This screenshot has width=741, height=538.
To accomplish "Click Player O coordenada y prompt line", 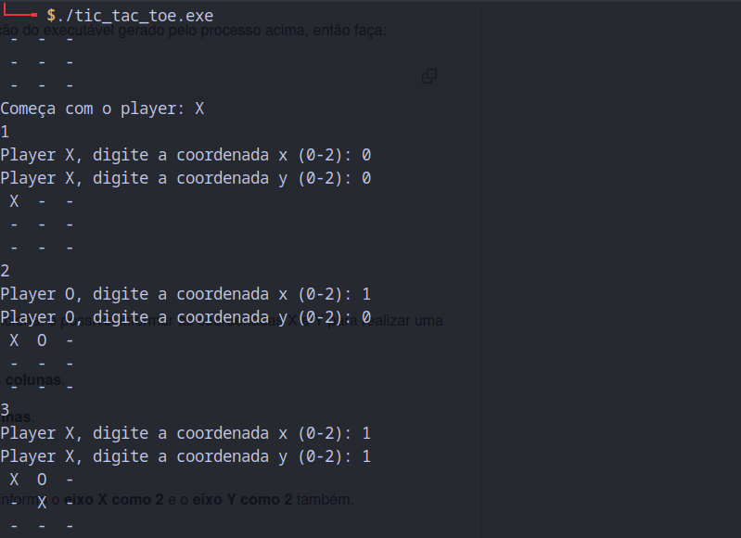I will (x=185, y=317).
